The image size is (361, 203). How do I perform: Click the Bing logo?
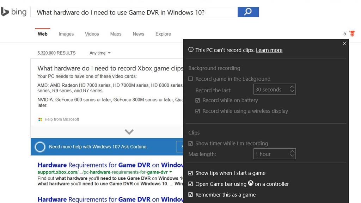click(x=14, y=12)
